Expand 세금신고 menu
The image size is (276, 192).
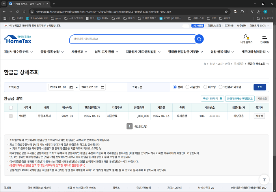pos(79,52)
